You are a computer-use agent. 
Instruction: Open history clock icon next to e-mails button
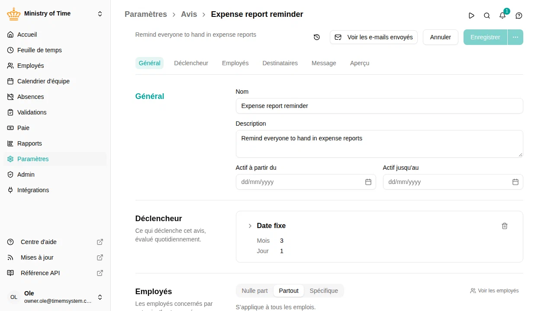click(317, 37)
